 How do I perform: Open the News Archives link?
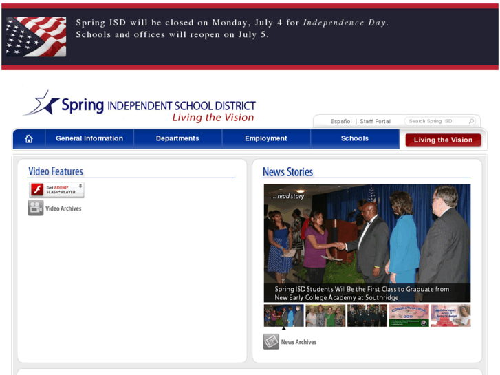pyautogui.click(x=298, y=342)
